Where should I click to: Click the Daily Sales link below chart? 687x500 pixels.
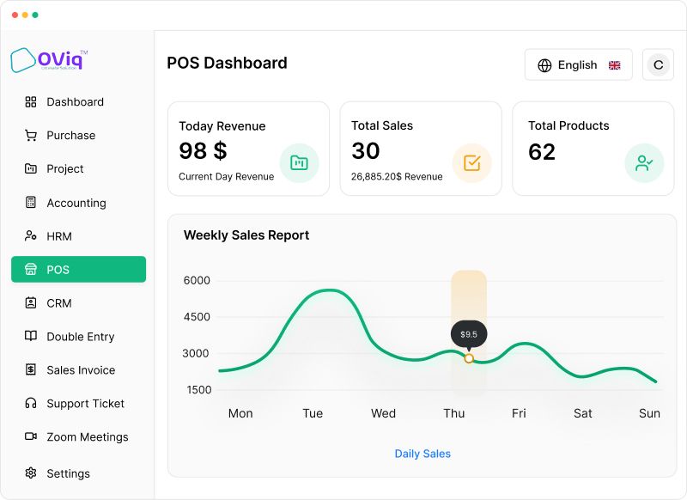click(x=423, y=454)
